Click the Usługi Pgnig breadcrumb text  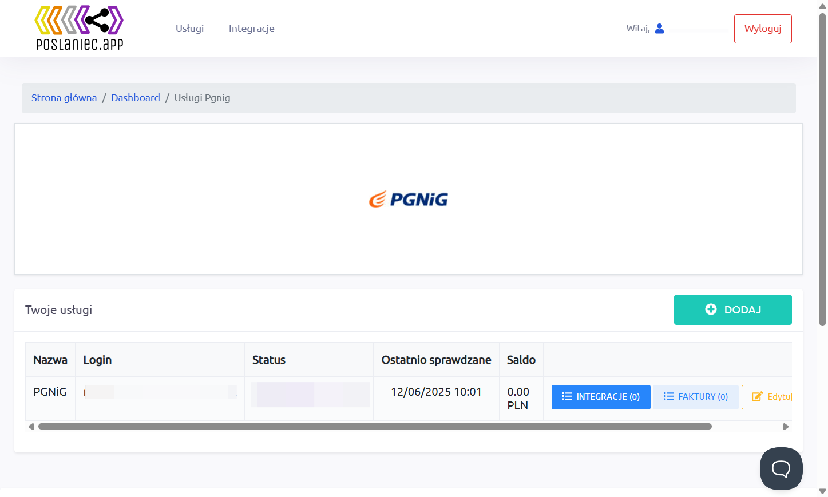(x=202, y=98)
